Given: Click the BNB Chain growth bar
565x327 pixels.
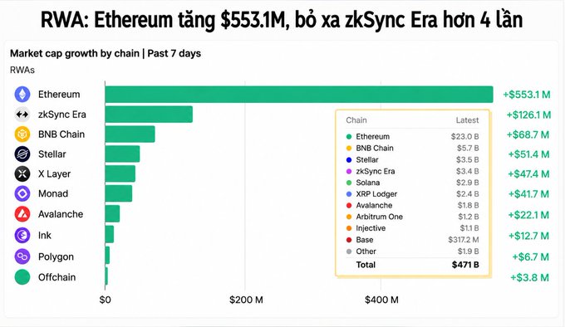Looking at the screenshot, I should click(x=130, y=134).
